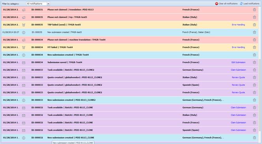Select 'Submission saved | TMGR-Test4' text
Screen dimensions: 262x144
tap(65, 62)
